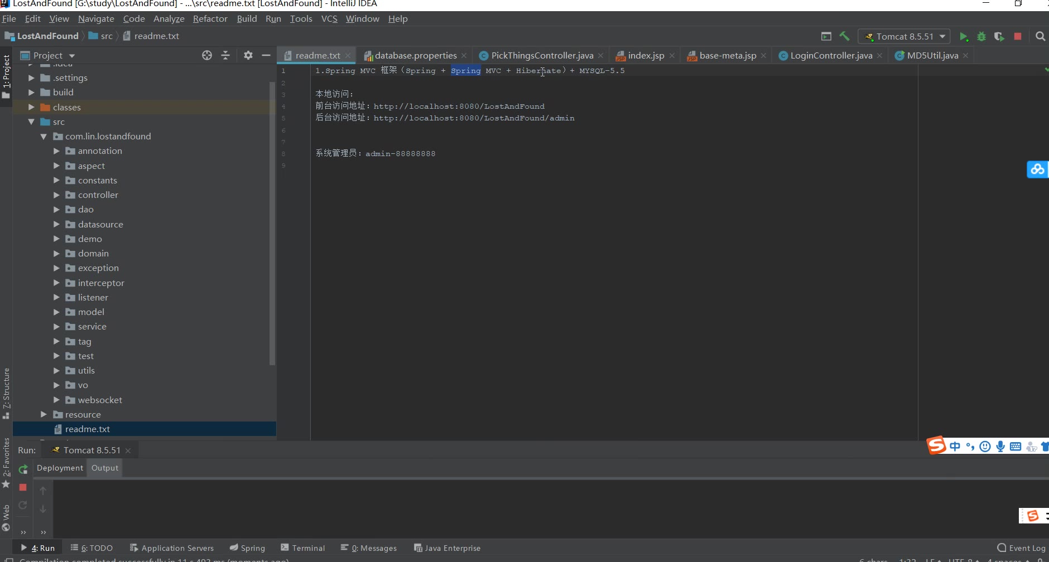This screenshot has height=562, width=1049.
Task: Open the Terminal tool window
Action: tap(302, 548)
